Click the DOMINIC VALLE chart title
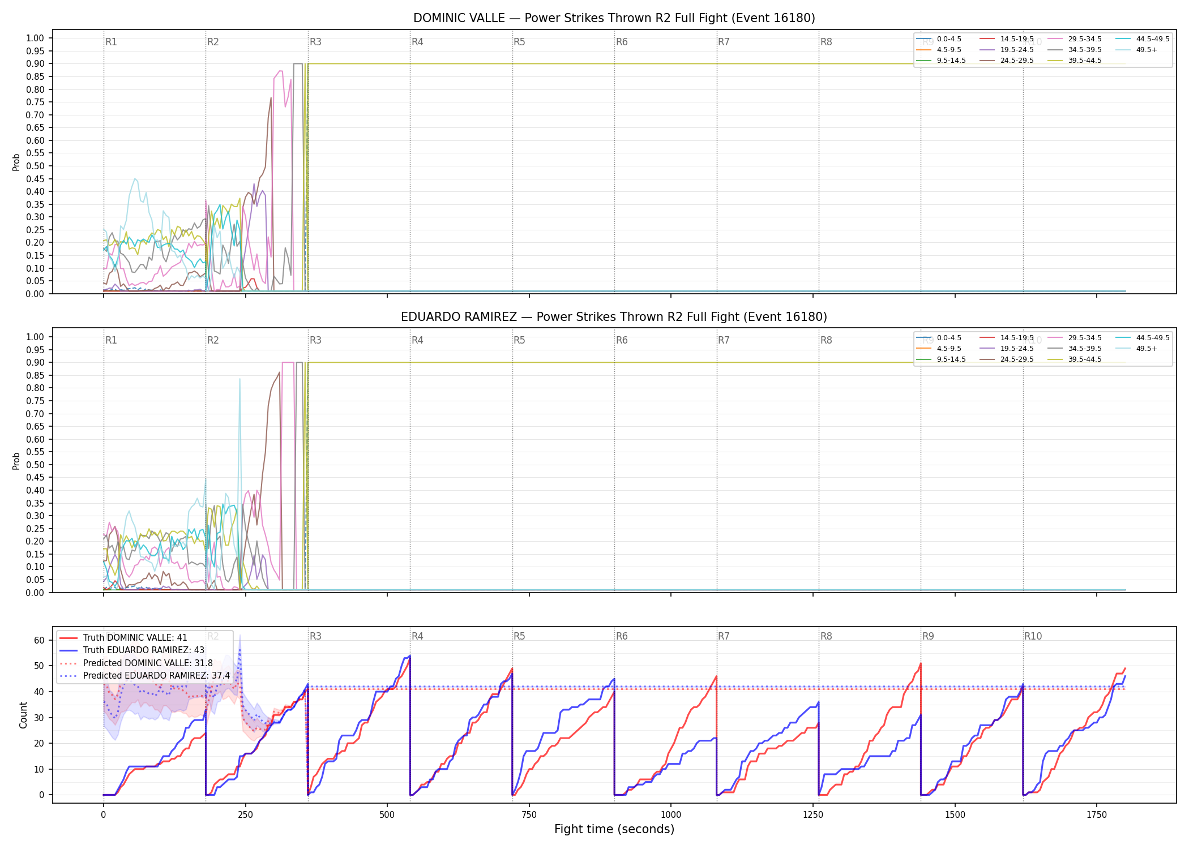This screenshot has height=849, width=1189. [x=614, y=18]
